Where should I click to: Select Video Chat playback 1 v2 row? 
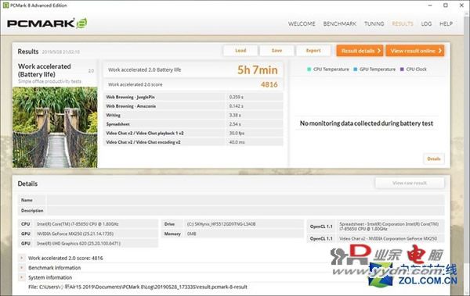[x=193, y=133]
